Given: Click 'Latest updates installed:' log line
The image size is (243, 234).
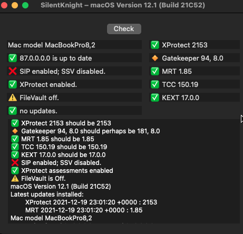Looking at the screenshot, I should pos(47,194).
